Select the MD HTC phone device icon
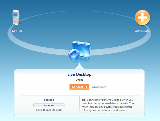The image size is (160, 121). click(x=16, y=17)
